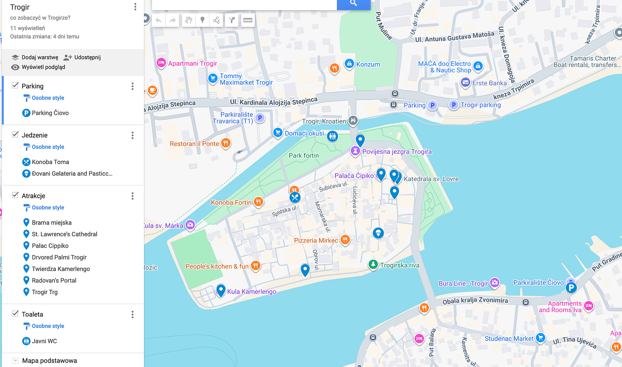
Task: Click the Javni WC restroom marker on the map
Action: click(x=332, y=137)
